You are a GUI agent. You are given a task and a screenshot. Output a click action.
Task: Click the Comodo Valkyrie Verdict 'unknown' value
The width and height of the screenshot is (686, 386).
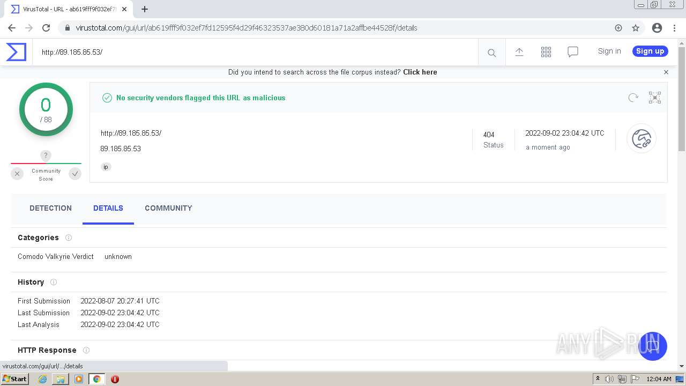(118, 256)
